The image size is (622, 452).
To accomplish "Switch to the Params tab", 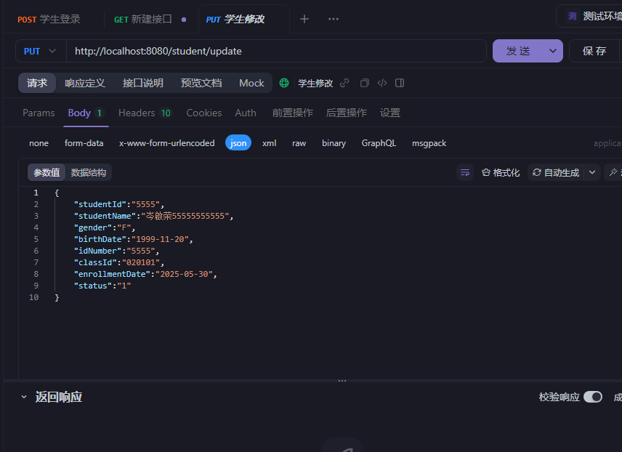I will click(x=39, y=113).
